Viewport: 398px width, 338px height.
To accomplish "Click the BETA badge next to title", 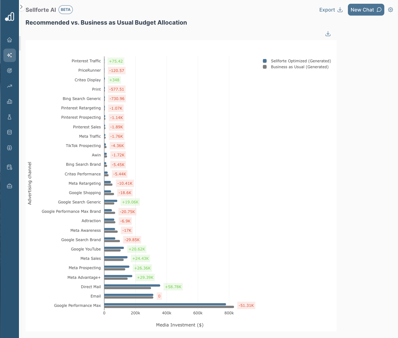I will click(x=66, y=10).
